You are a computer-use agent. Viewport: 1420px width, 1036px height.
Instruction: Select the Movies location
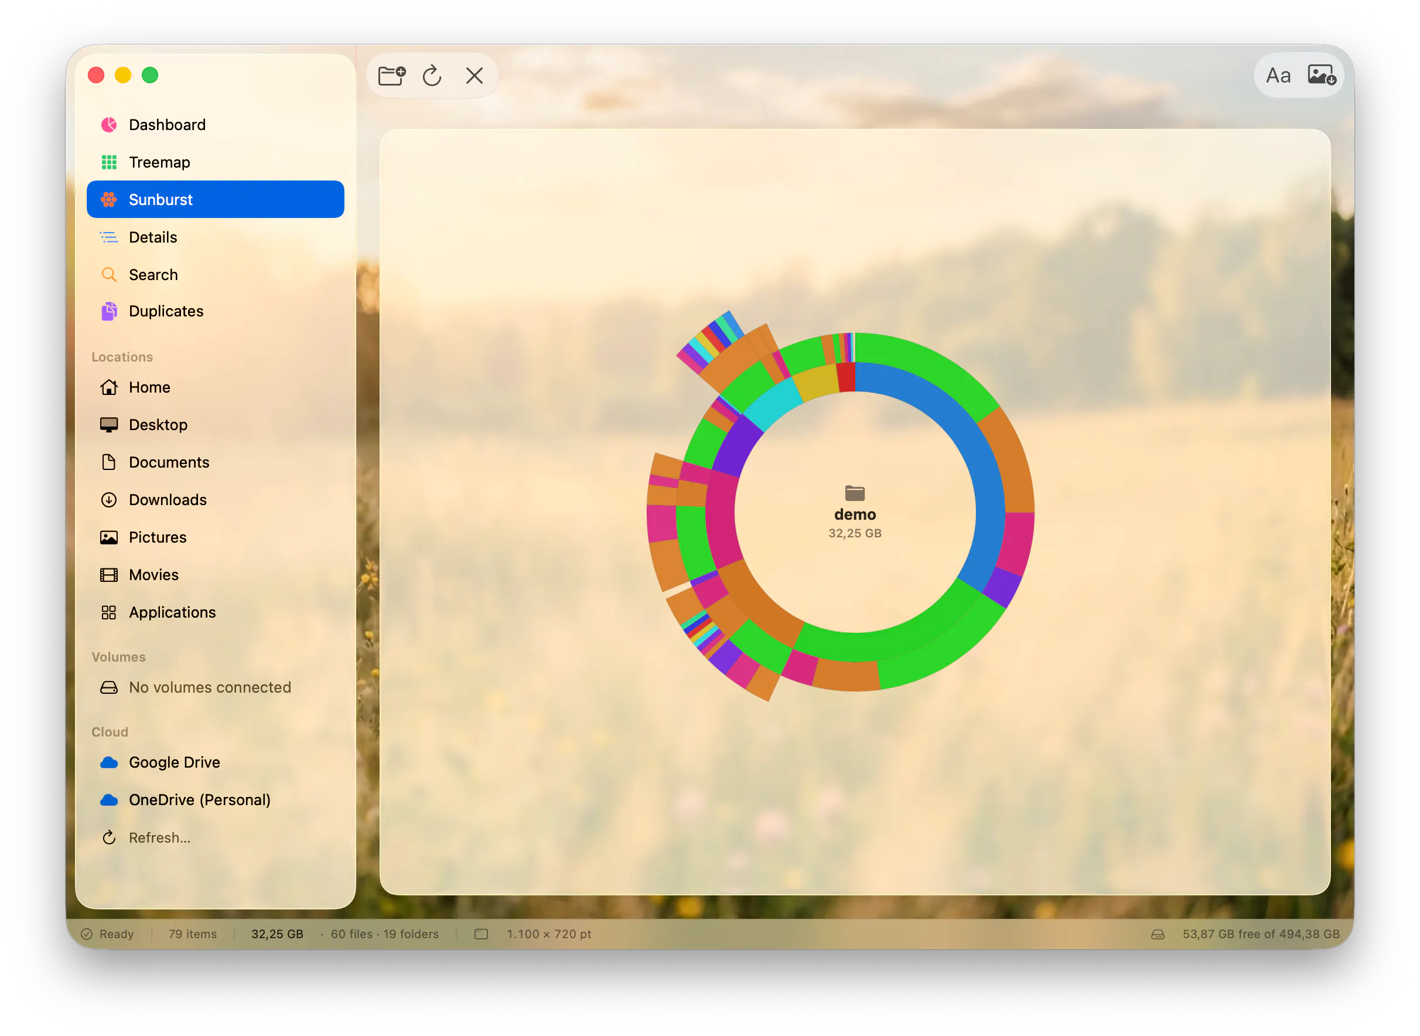click(215, 575)
